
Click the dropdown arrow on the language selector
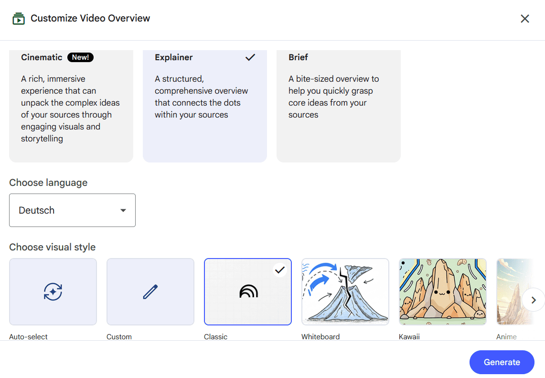[123, 210]
